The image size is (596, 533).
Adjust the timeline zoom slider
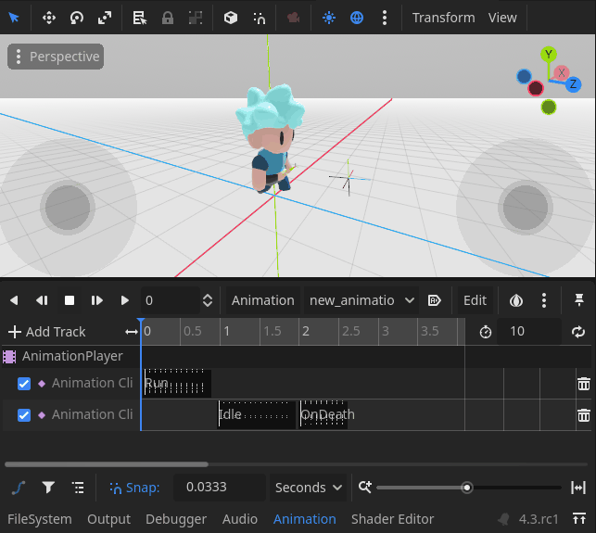tap(469, 488)
